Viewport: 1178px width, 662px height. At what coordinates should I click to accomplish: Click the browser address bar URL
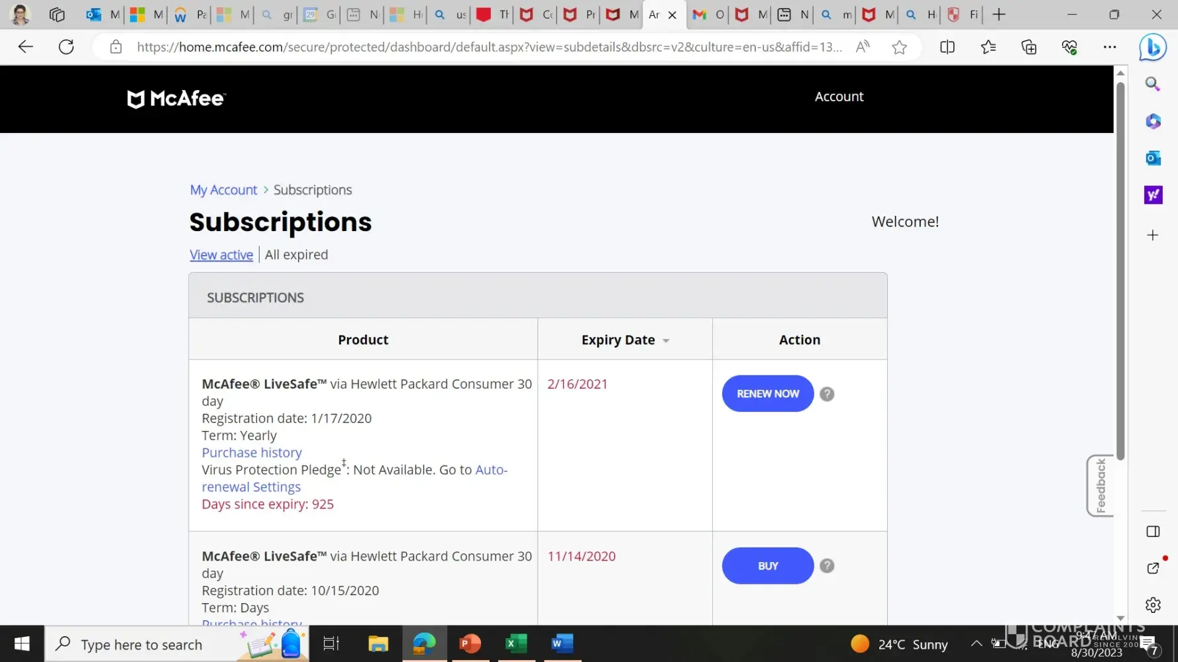pos(489,47)
